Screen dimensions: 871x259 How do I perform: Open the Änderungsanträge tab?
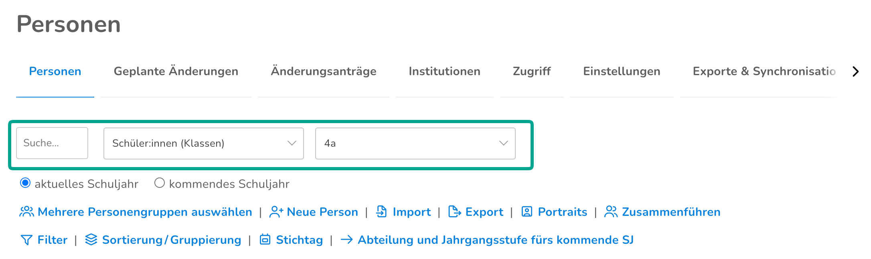pos(324,72)
